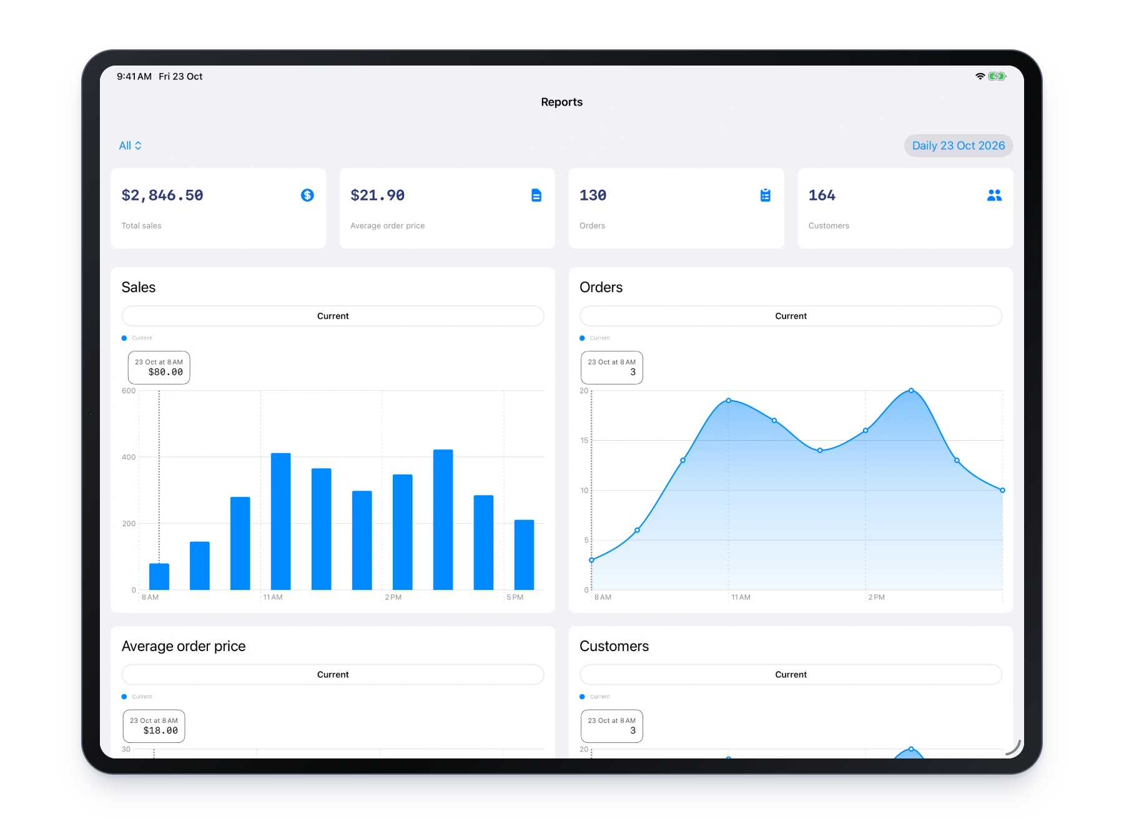Click the $80.00 tooltip in Sales chart
This screenshot has width=1124, height=824.
pos(159,368)
